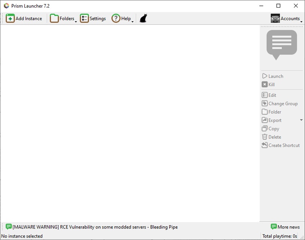Click the More news button
Image resolution: width=305 pixels, height=240 pixels.
tap(285, 227)
